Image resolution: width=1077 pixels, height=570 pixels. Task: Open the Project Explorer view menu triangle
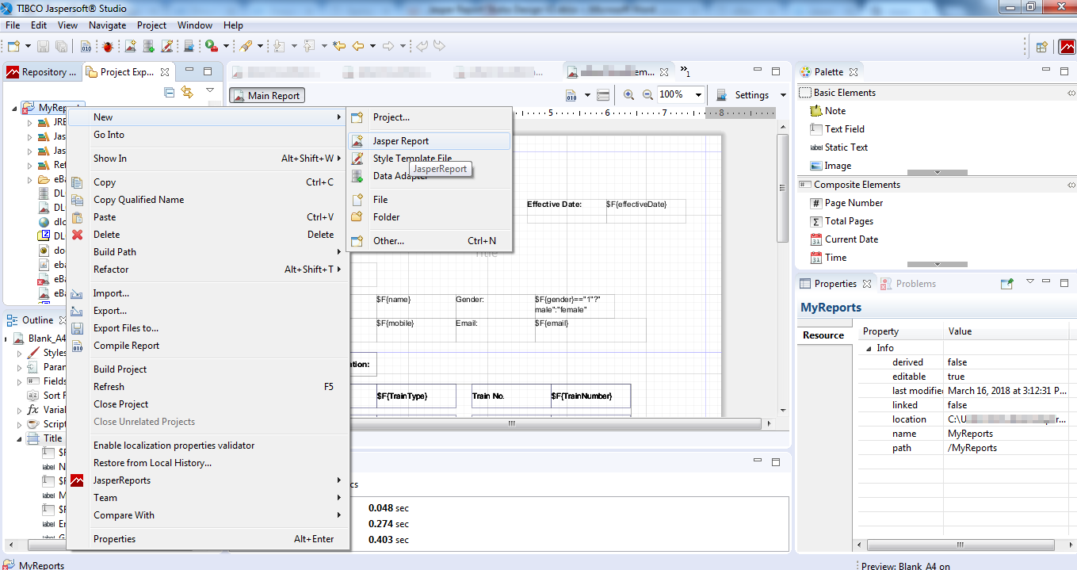pos(210,91)
